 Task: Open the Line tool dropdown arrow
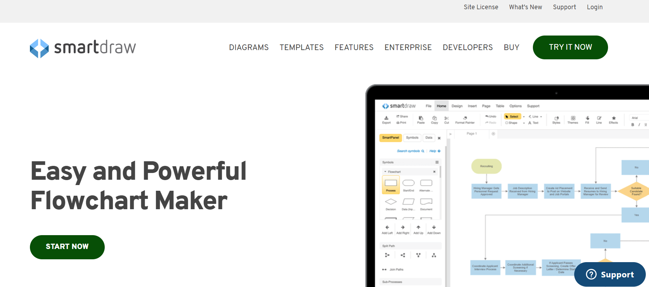click(x=541, y=117)
